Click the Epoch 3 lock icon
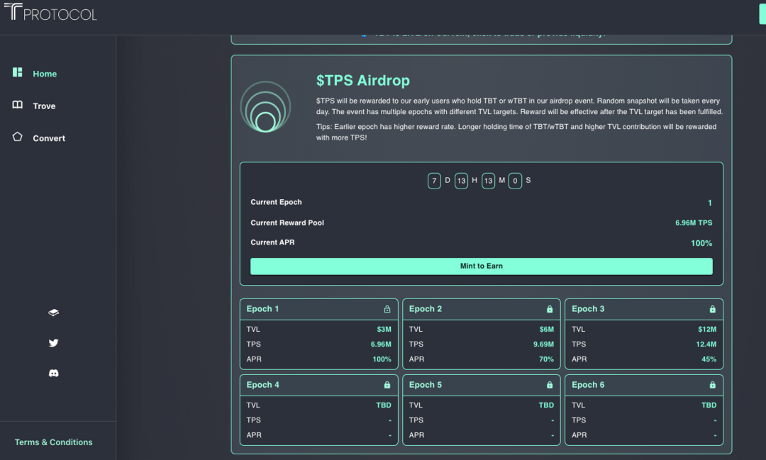This screenshot has height=460, width=766. (x=713, y=309)
